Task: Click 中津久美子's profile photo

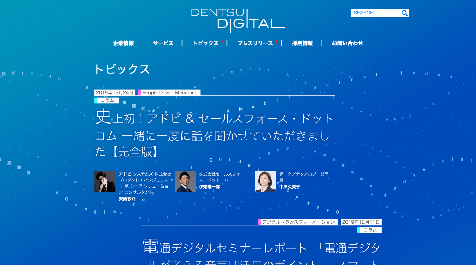Action: [x=265, y=181]
